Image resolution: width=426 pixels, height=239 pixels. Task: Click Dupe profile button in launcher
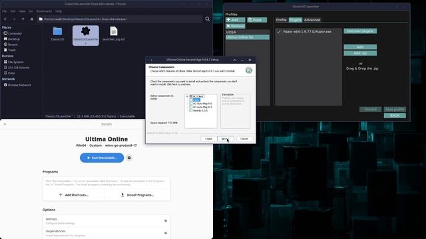(x=257, y=20)
